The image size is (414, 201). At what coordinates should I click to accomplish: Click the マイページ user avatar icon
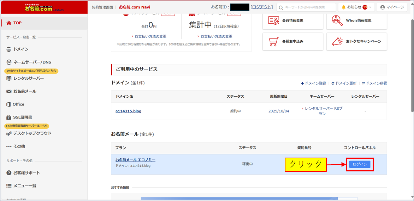tap(382, 7)
